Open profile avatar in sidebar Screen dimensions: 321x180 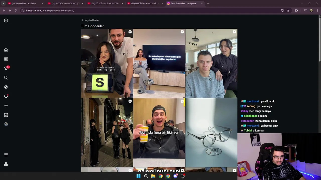point(6,124)
